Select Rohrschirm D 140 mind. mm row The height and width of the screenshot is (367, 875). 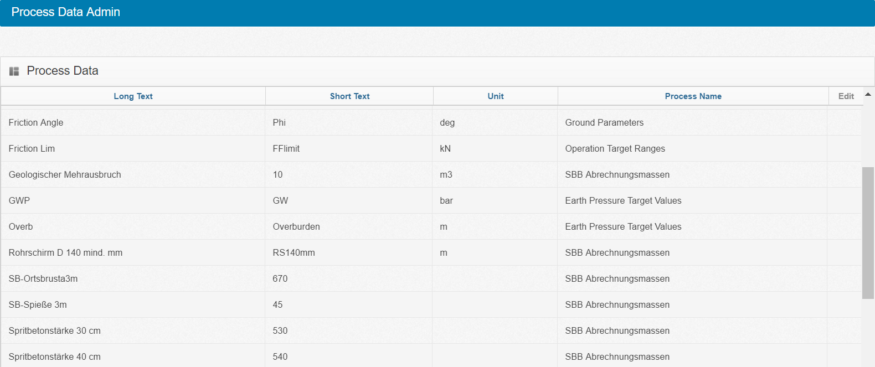(x=65, y=253)
